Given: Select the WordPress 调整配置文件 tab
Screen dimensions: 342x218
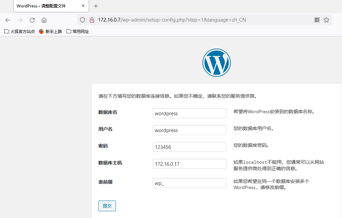Looking at the screenshot, I should tap(51, 6).
